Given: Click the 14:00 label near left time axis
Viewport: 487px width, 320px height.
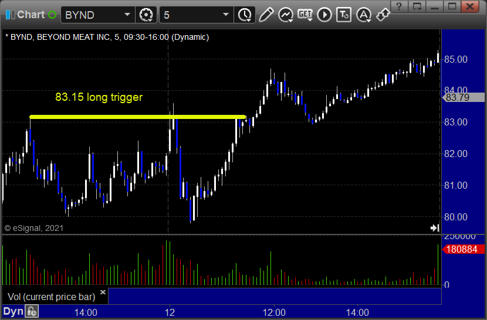Looking at the screenshot, I should (x=86, y=312).
